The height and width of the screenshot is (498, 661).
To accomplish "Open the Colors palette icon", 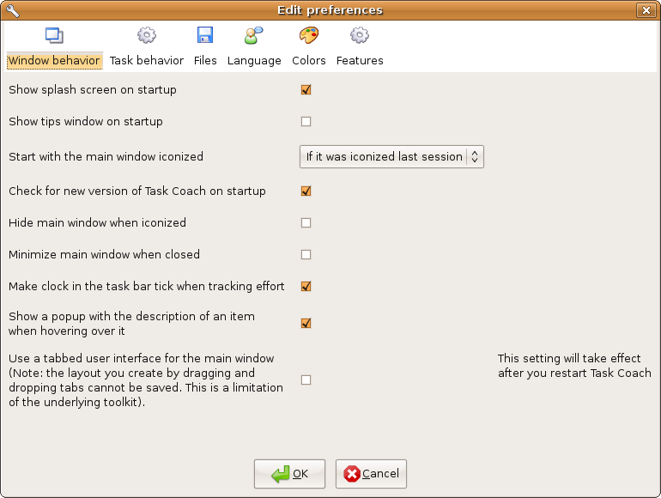I will tap(309, 35).
